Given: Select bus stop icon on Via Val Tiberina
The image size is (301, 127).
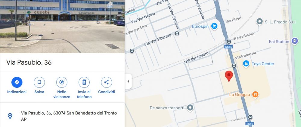Looking at the screenshot, I should coord(177,34).
